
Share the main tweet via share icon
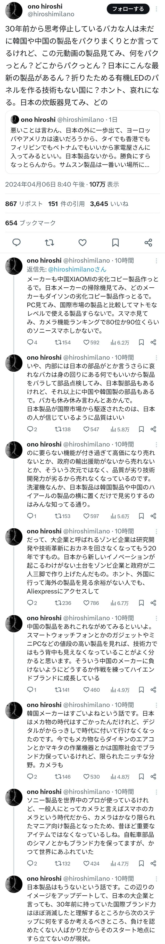(148, 243)
